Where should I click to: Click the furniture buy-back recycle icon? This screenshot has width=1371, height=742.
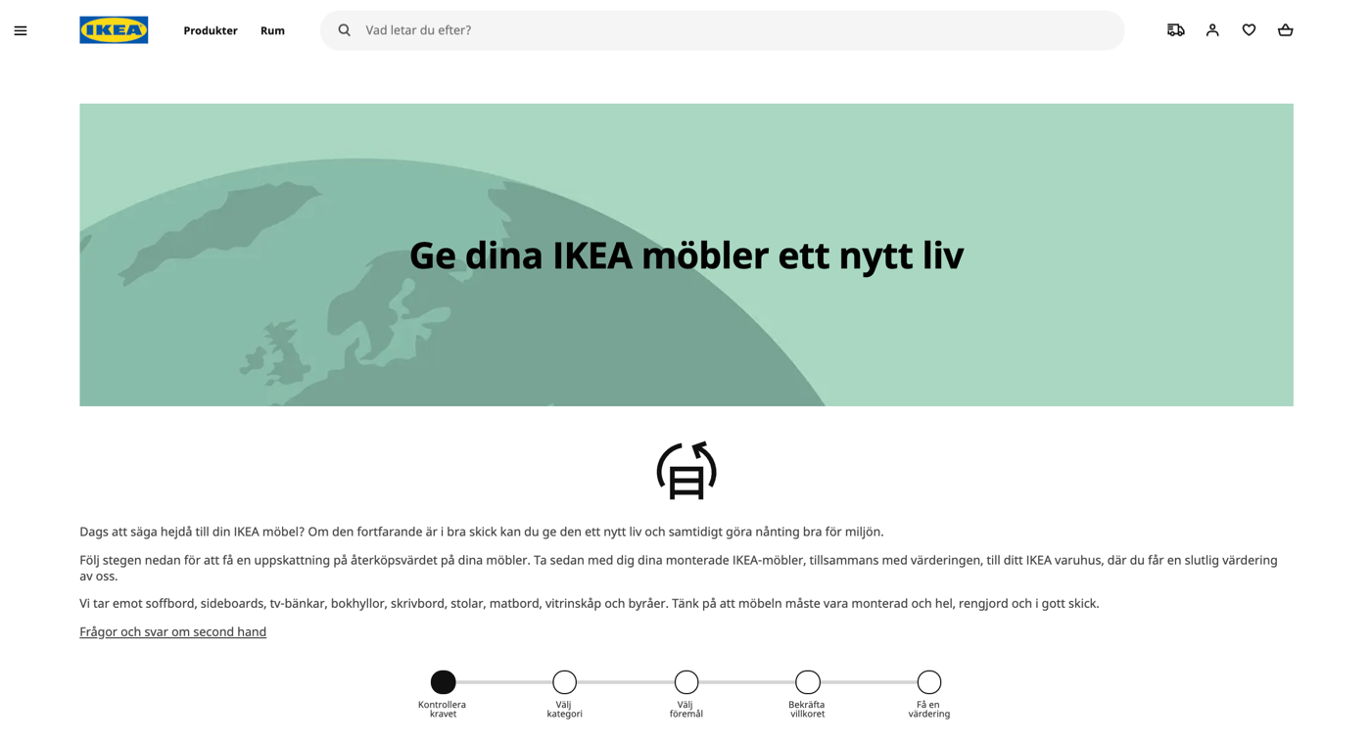[686, 471]
